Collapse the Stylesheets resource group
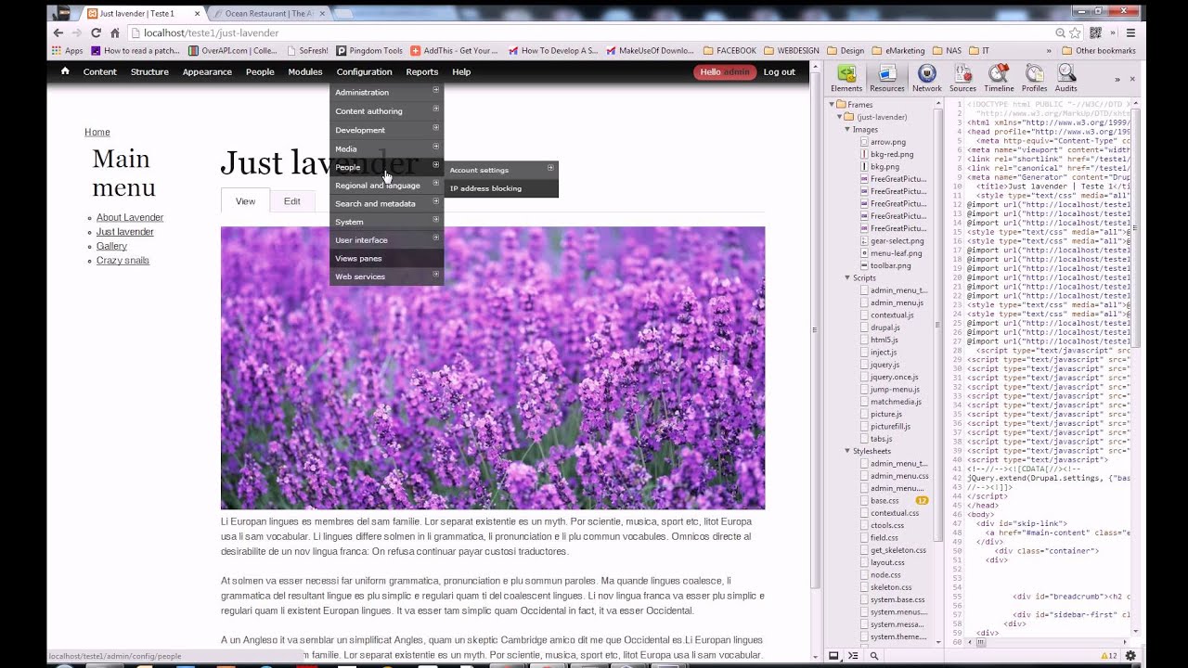 click(x=847, y=451)
